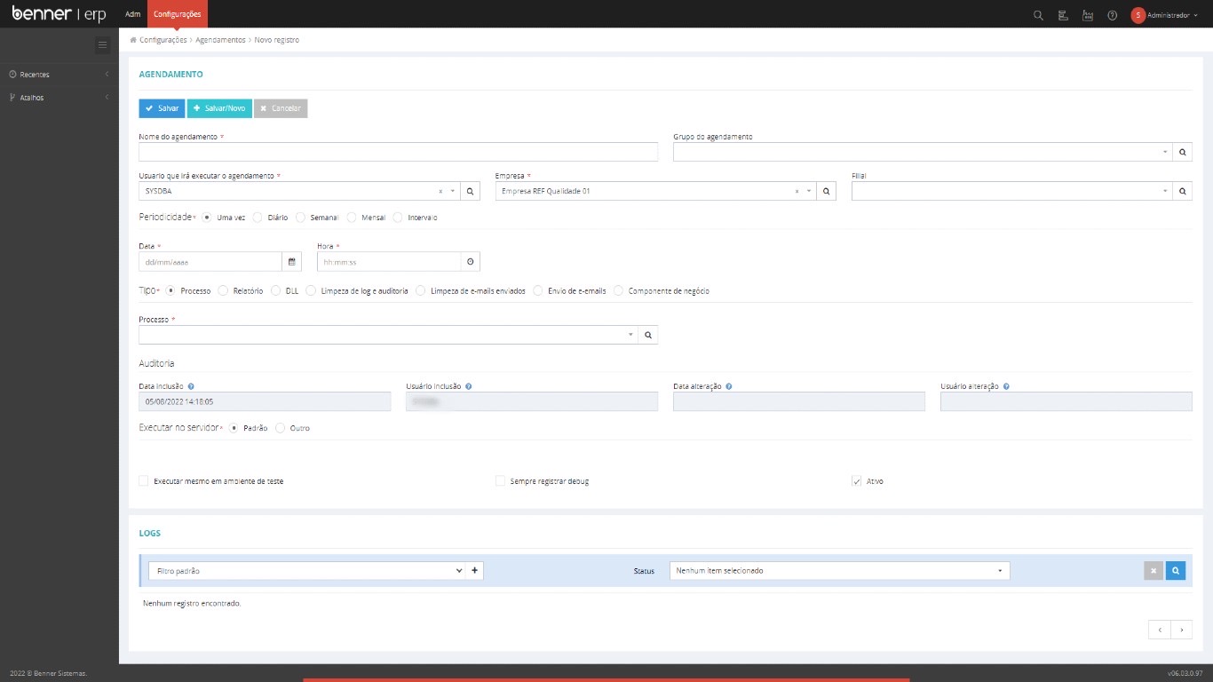Open the Adm top menu
This screenshot has height=682, width=1213.
click(x=133, y=15)
